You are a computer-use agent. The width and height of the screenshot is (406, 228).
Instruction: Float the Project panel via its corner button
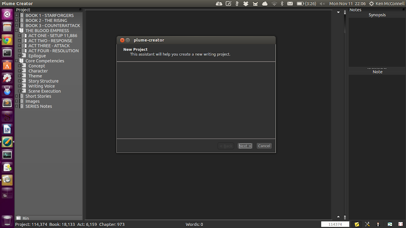coord(80,9)
